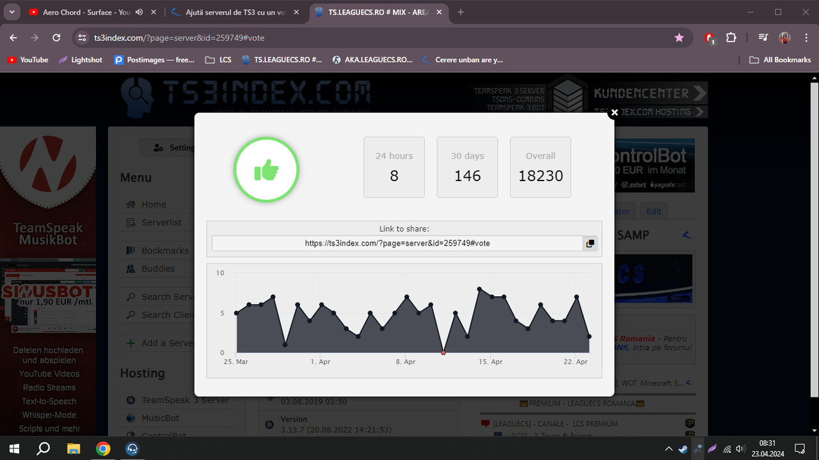
Task: Open the Extensions puzzle icon
Action: (x=731, y=38)
